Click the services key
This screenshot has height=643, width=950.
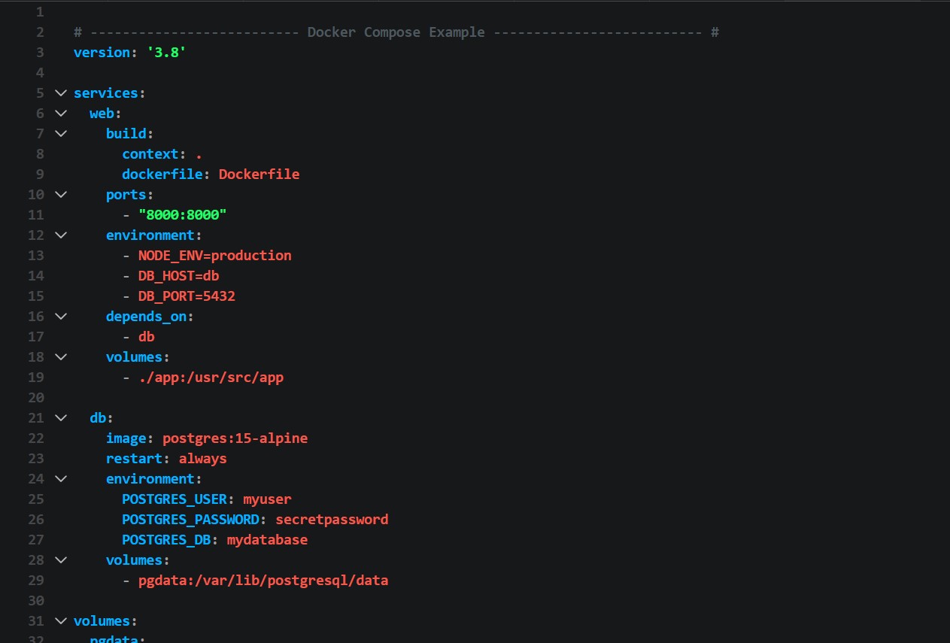pos(105,93)
